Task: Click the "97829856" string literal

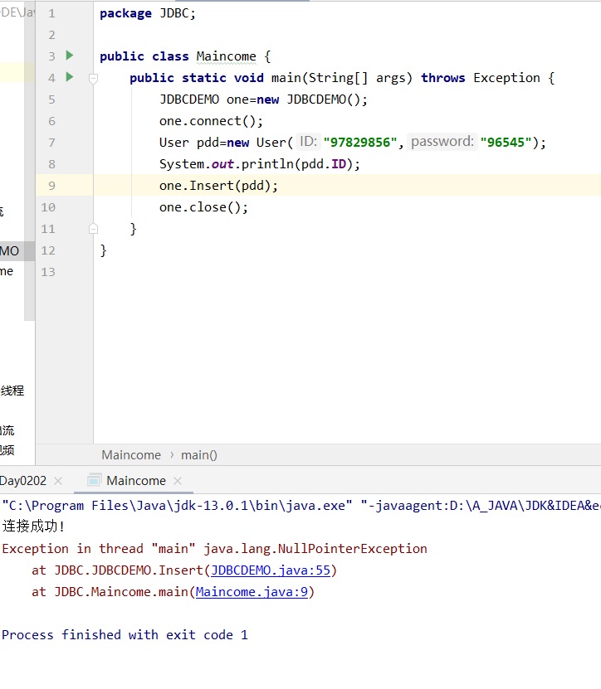Action: coord(360,143)
